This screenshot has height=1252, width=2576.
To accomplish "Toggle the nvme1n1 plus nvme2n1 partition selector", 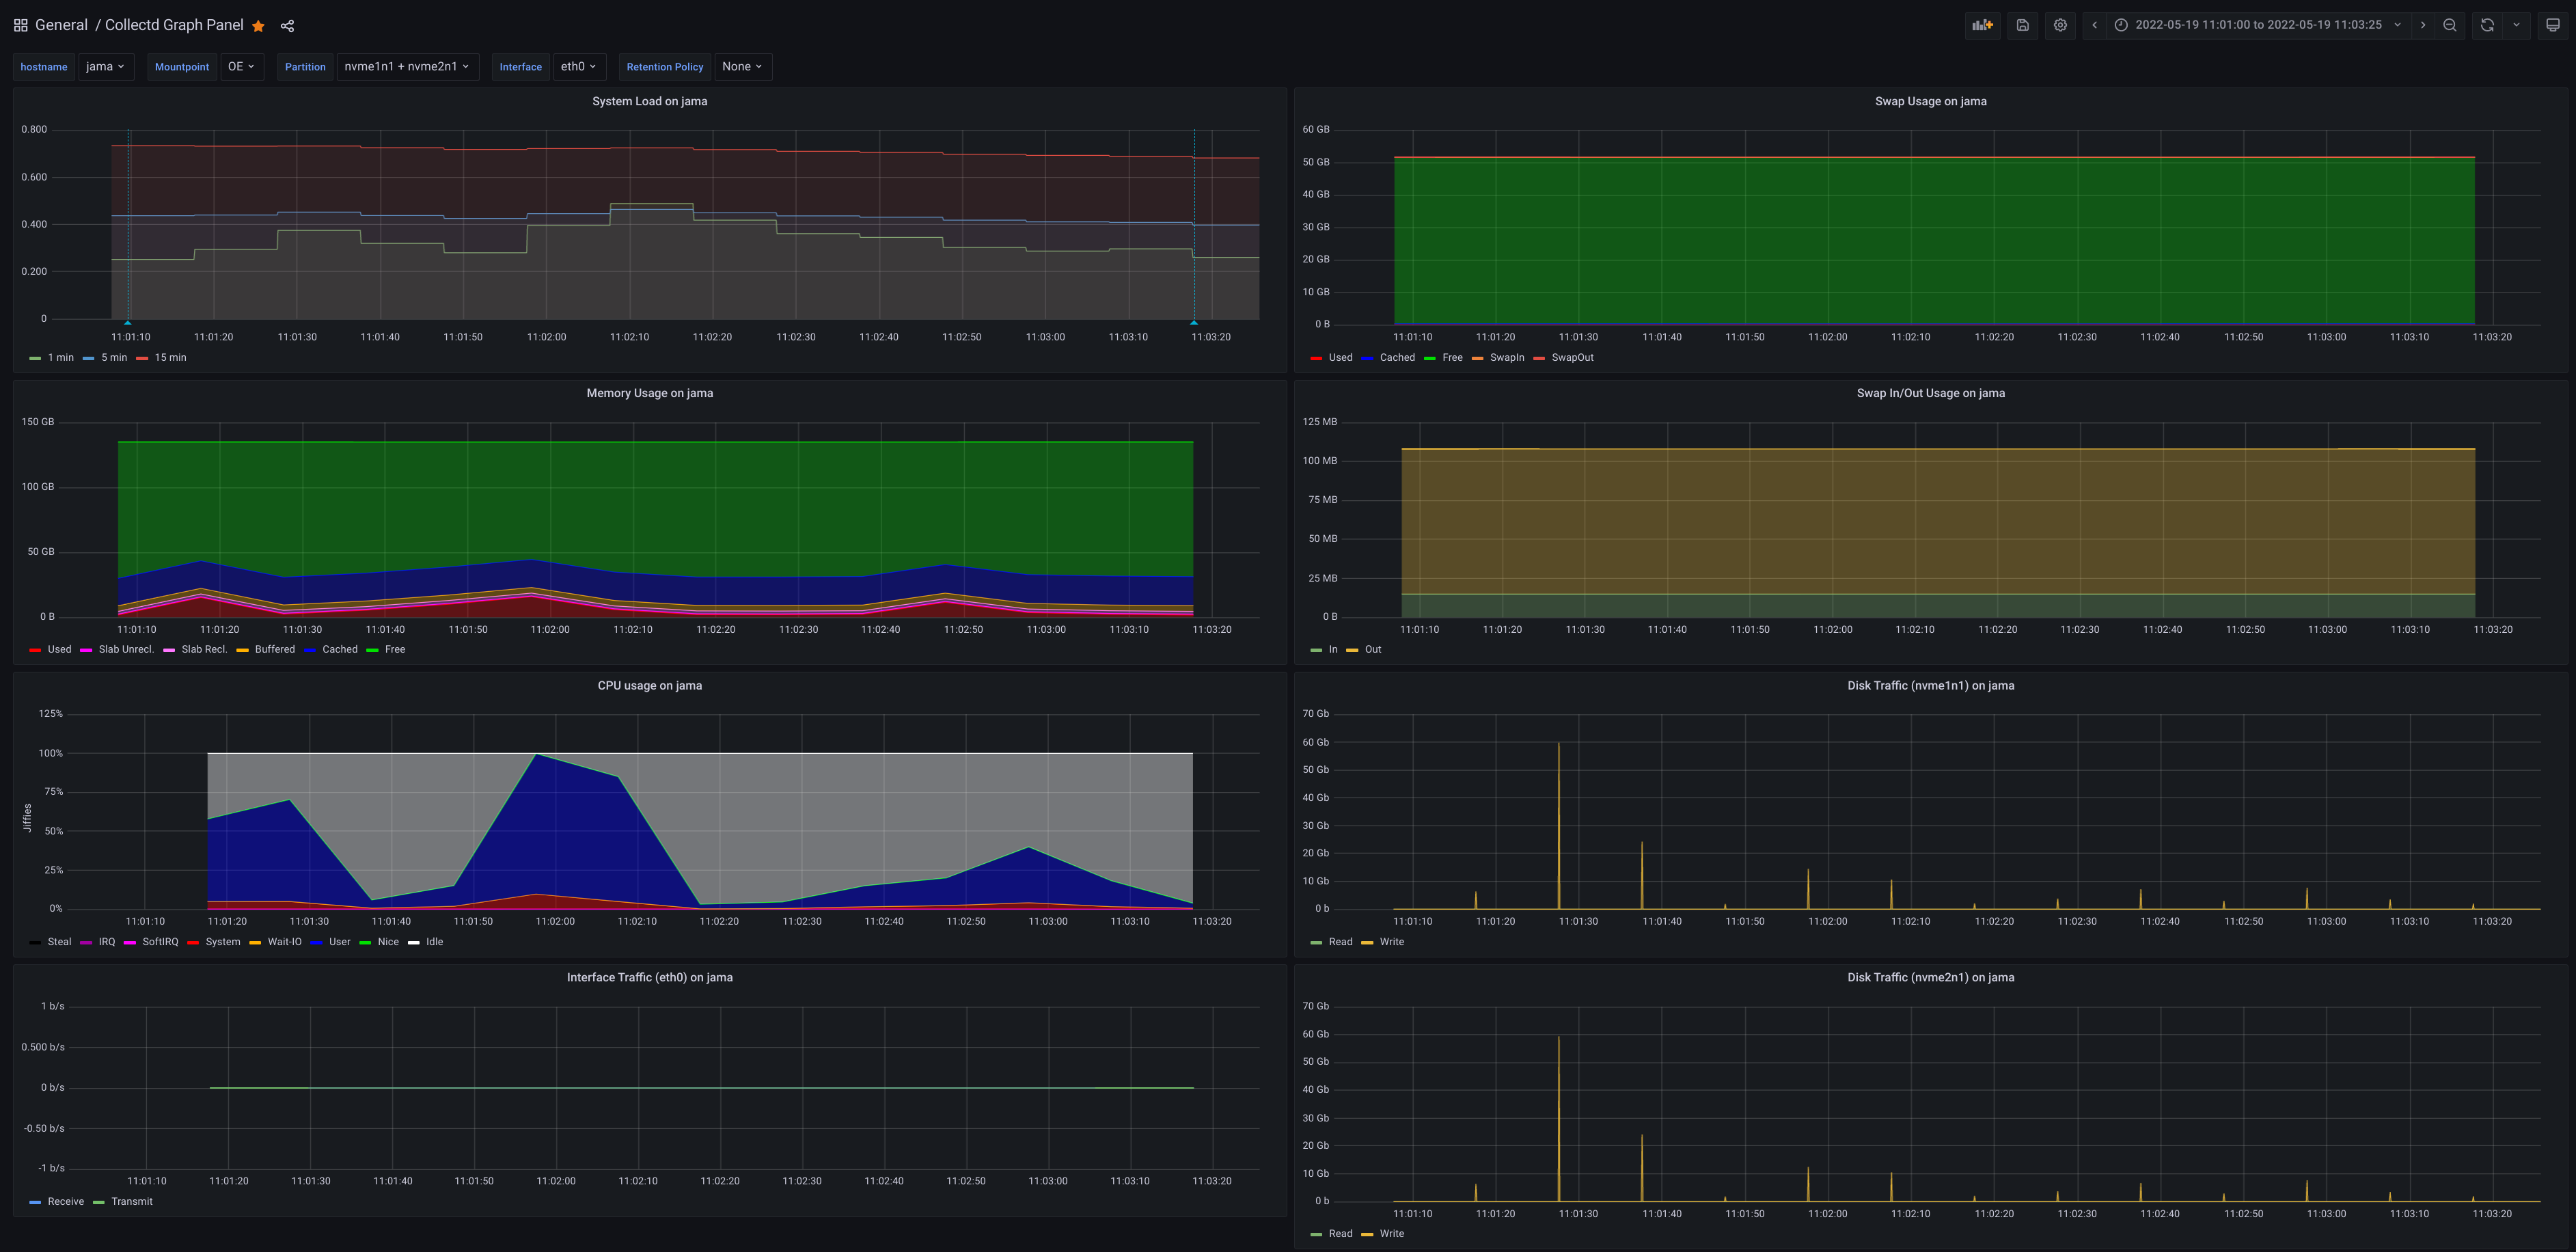I will [x=406, y=68].
